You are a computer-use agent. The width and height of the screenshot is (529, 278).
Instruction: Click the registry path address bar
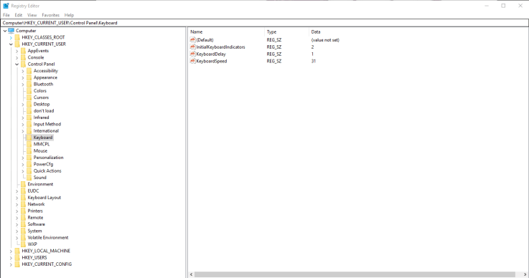coord(264,23)
